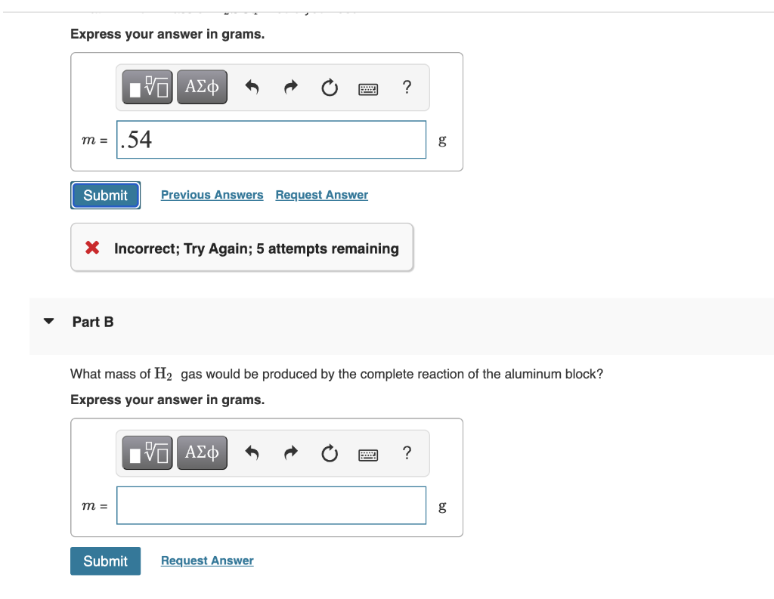The image size is (774, 599).
Task: Undo the last edit in Part A answer box
Action: (252, 87)
